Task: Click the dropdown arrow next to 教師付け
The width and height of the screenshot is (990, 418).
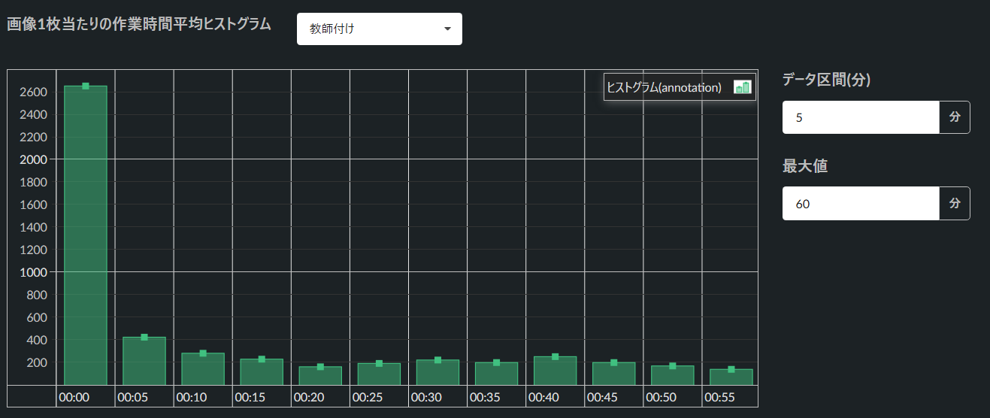Action: [447, 29]
